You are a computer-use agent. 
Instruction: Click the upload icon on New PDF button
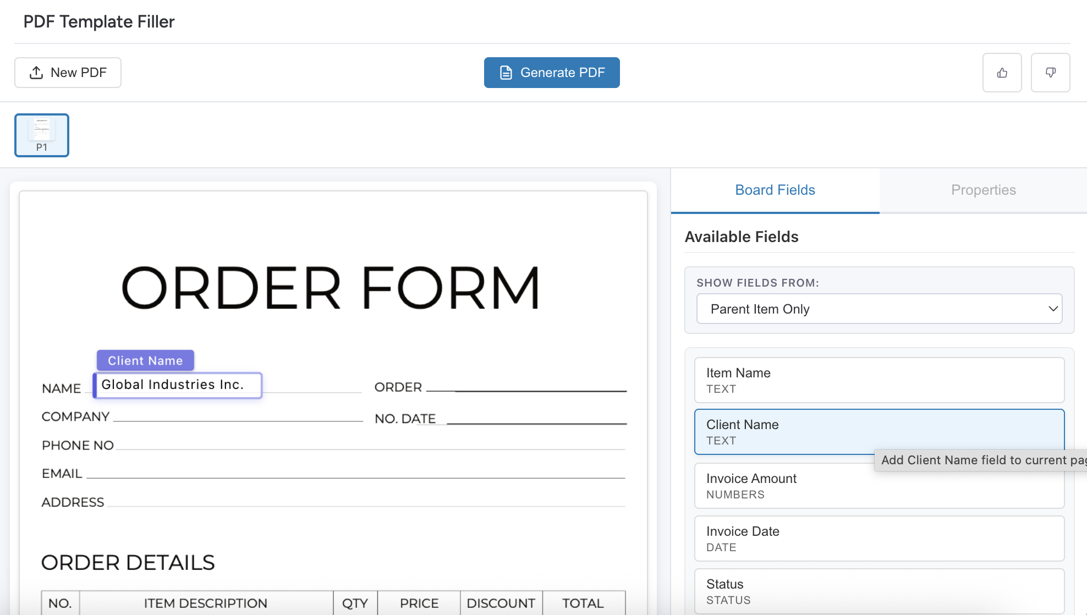(x=36, y=72)
